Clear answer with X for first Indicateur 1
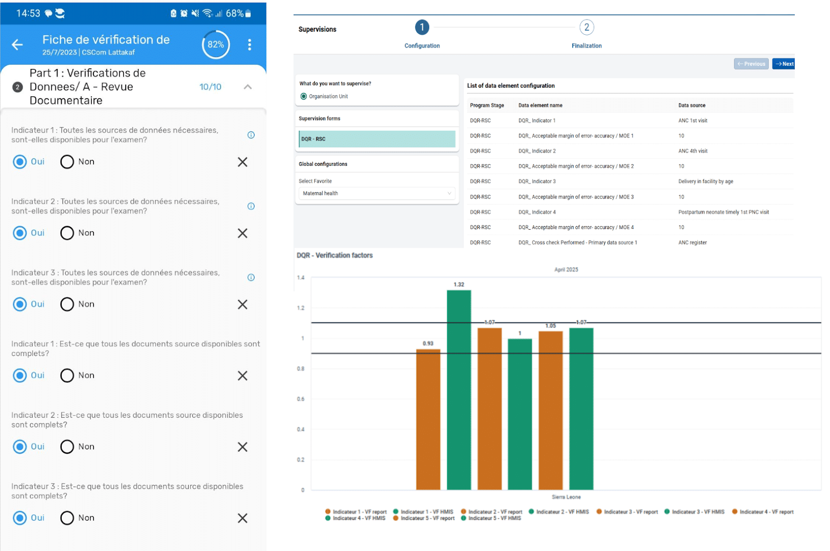 (242, 162)
